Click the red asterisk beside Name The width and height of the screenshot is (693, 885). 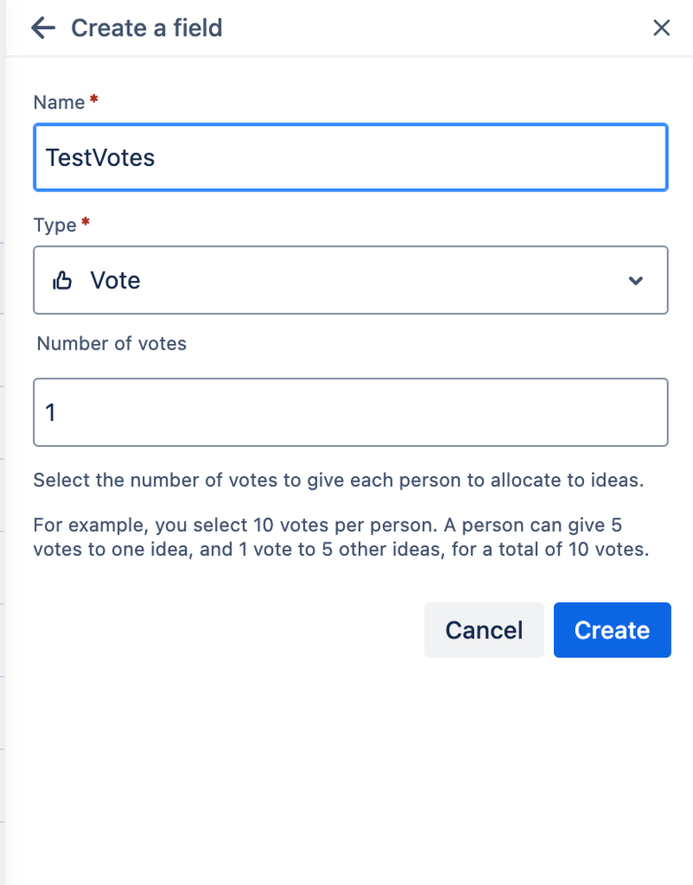pos(94,100)
